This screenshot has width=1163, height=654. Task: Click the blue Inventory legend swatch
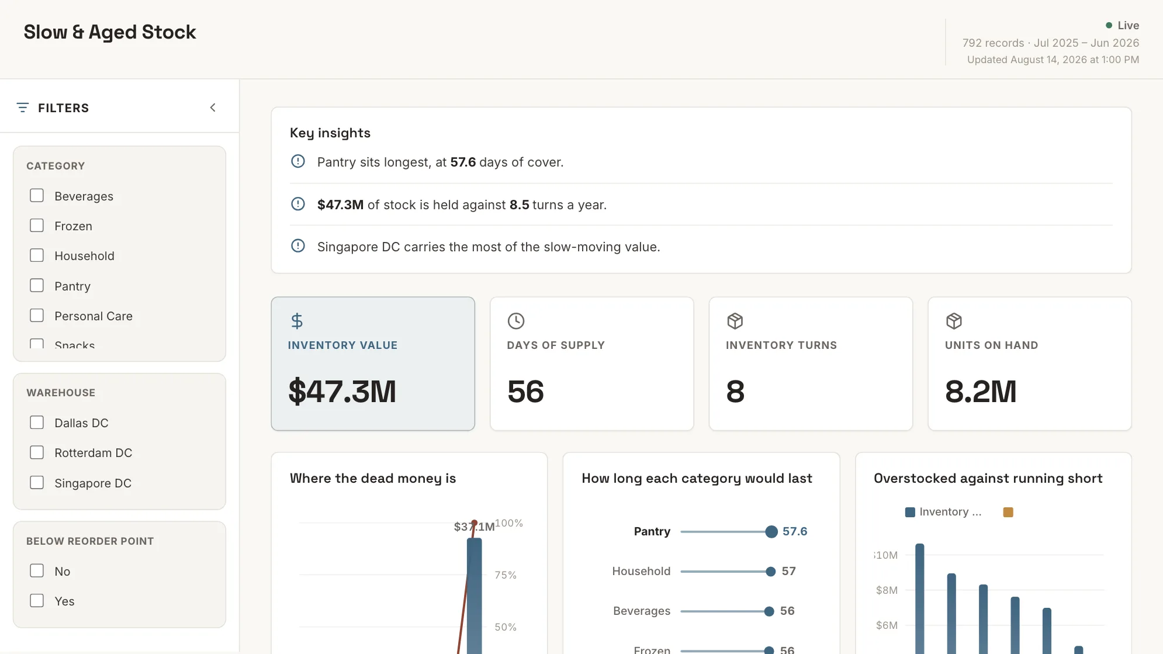(x=910, y=512)
